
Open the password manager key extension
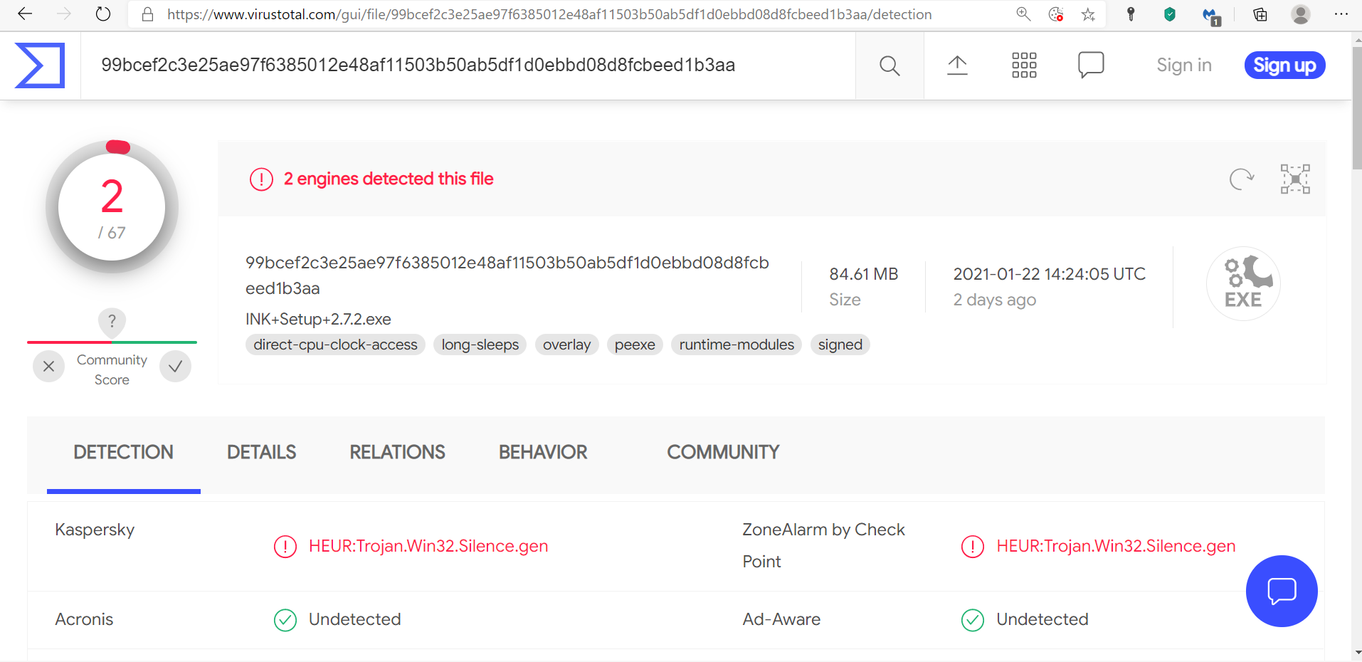(x=1131, y=14)
